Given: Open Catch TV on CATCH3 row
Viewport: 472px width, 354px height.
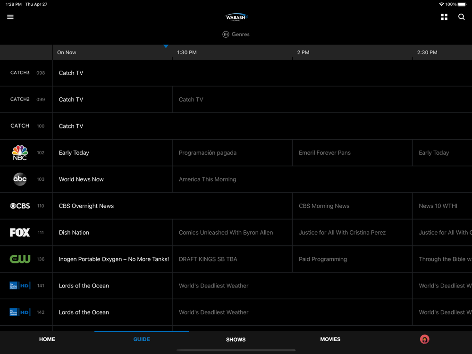Looking at the screenshot, I should (x=262, y=73).
